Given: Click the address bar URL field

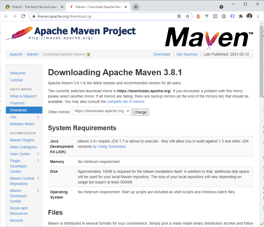Looking at the screenshot, I should [107, 16].
